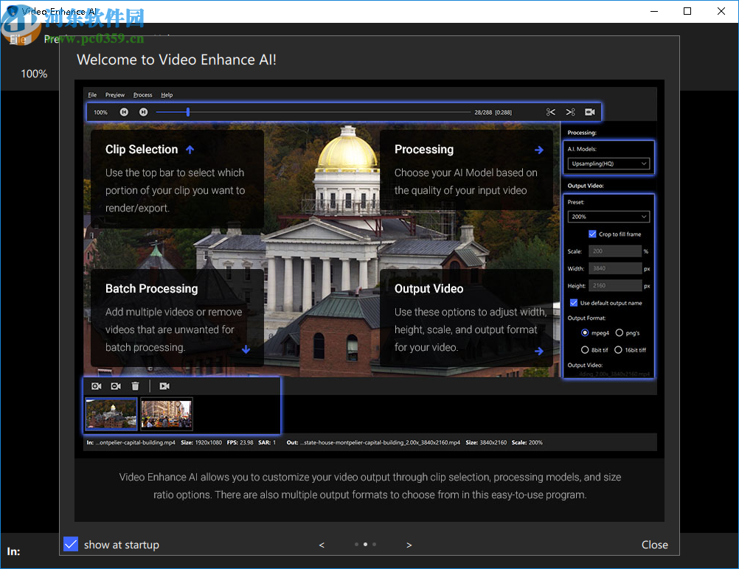Open the Preset 200% dropdown
The width and height of the screenshot is (739, 569).
pos(608,216)
